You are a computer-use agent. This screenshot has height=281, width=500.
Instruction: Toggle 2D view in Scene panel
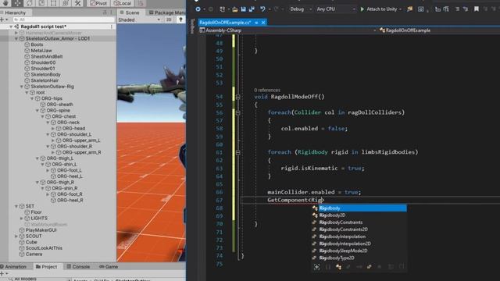[169, 20]
